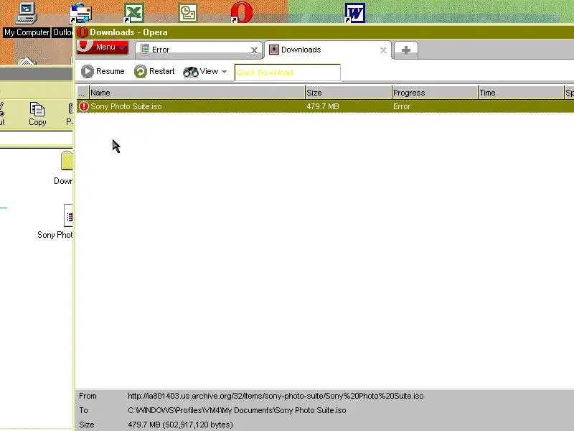Click Resume download button
574x431 pixels.
[103, 71]
